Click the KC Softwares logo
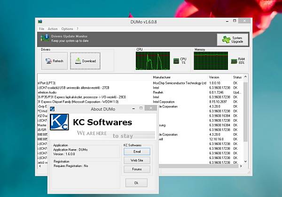This screenshot has height=197, width=282. click(59, 122)
